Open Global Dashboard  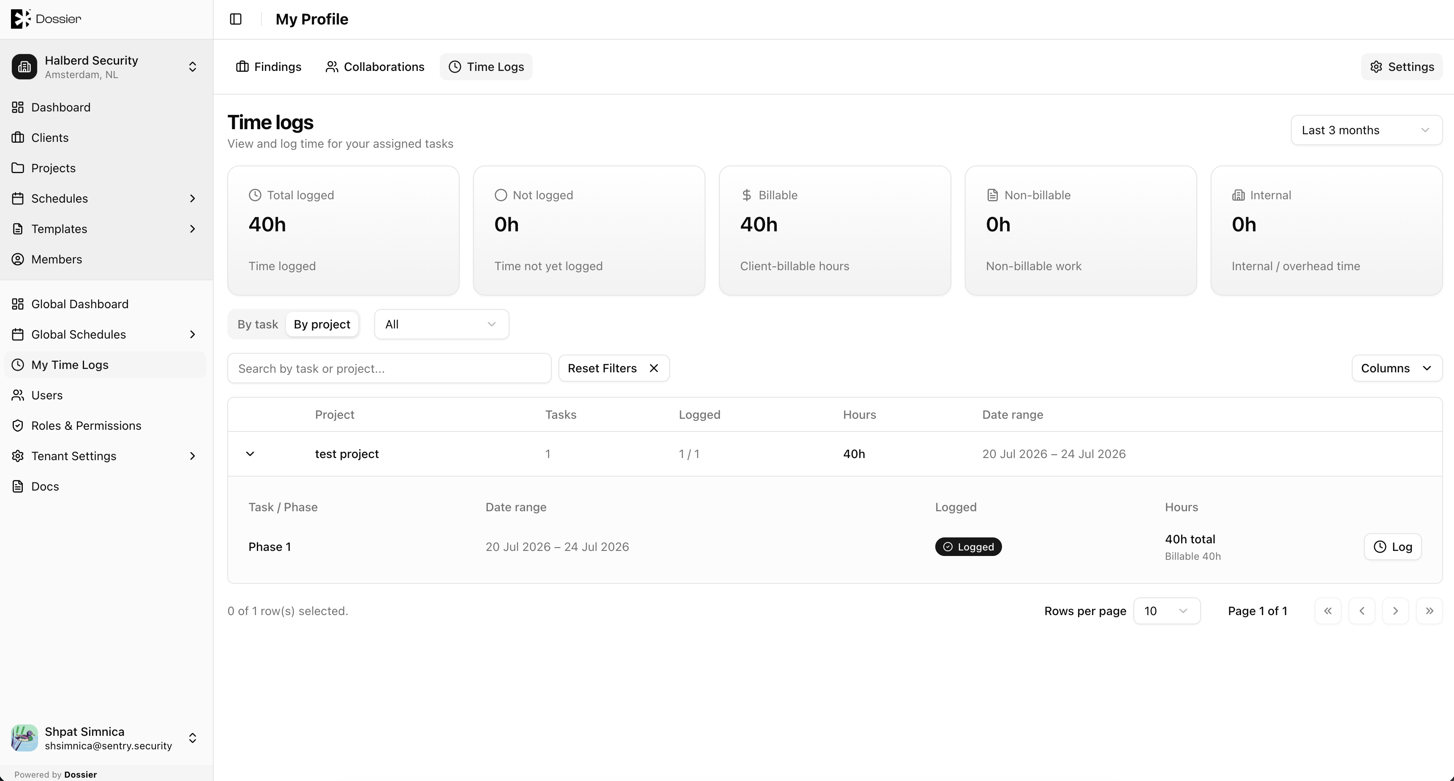(106, 304)
